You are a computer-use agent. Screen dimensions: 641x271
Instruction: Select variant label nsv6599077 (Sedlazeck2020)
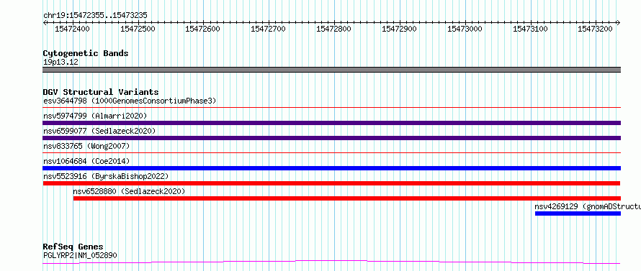click(99, 131)
